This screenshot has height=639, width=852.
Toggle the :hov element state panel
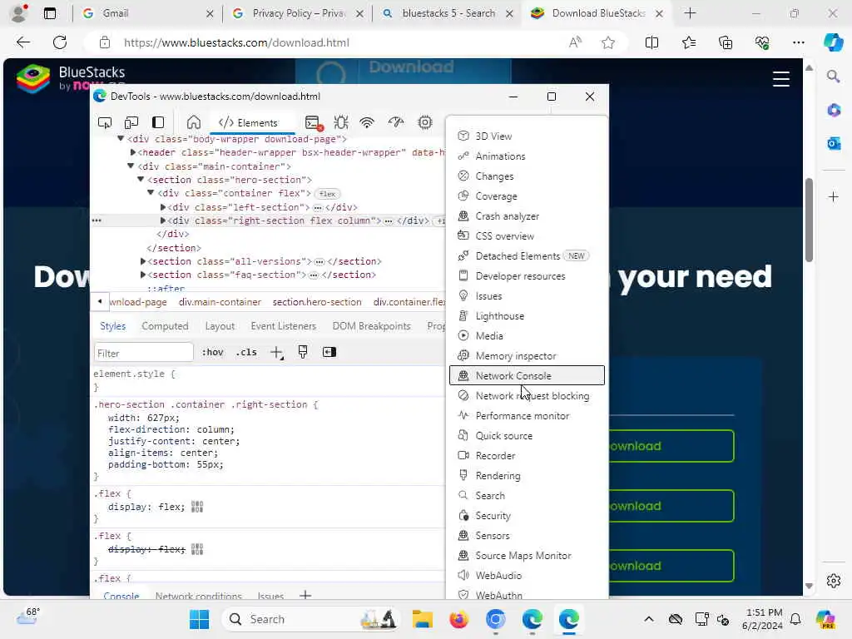coord(212,352)
